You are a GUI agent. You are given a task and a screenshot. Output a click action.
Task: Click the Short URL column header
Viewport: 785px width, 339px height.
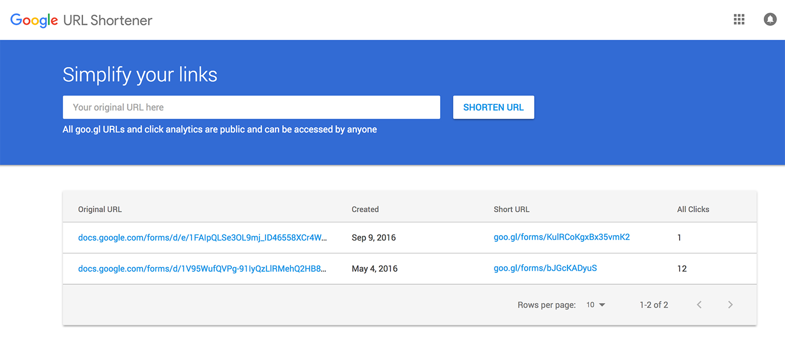point(511,209)
